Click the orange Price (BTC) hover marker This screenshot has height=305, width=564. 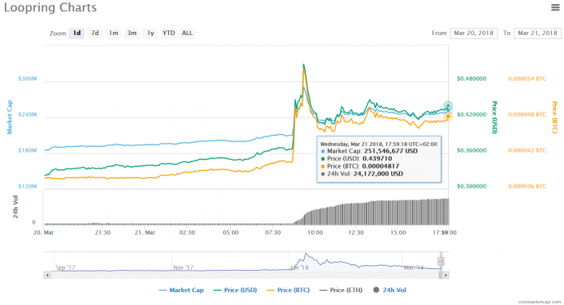(x=448, y=117)
